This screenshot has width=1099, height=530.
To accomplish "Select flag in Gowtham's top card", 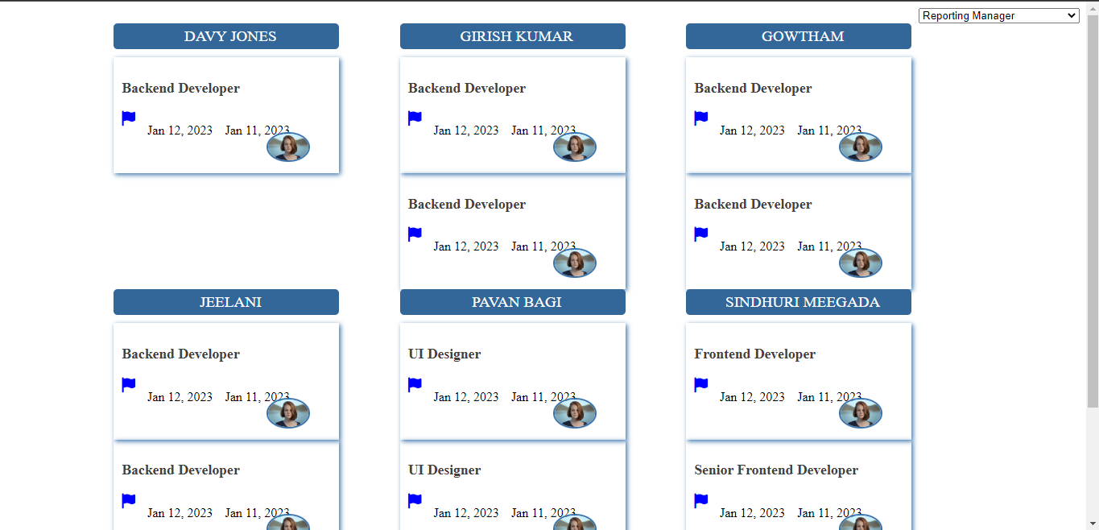I will click(701, 118).
